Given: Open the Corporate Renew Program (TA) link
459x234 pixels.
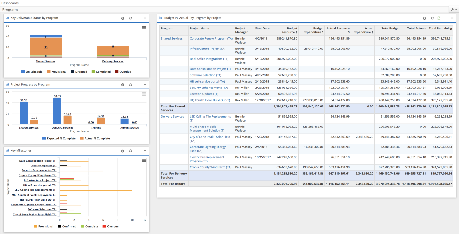Looking at the screenshot, I should point(211,39).
